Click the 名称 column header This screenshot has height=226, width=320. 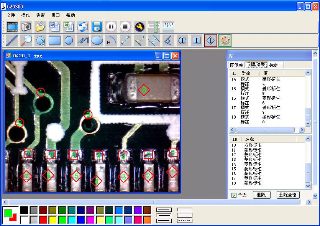pos(269,139)
